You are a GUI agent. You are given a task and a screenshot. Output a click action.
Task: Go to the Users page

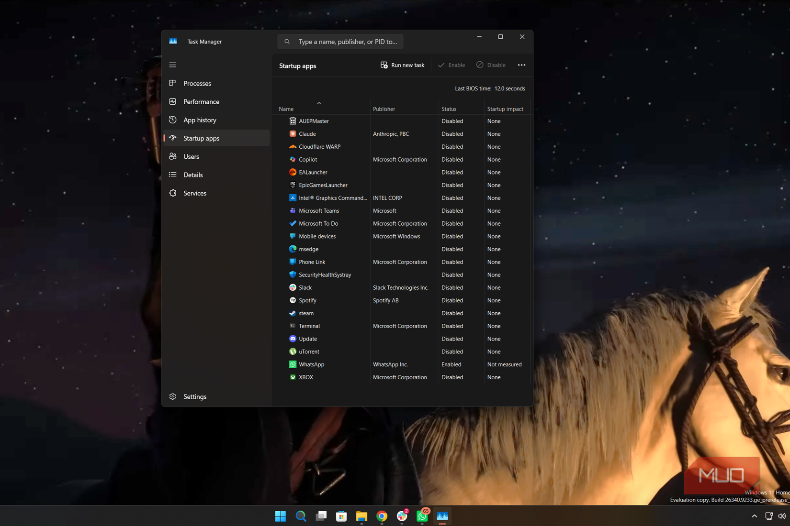tap(216, 156)
